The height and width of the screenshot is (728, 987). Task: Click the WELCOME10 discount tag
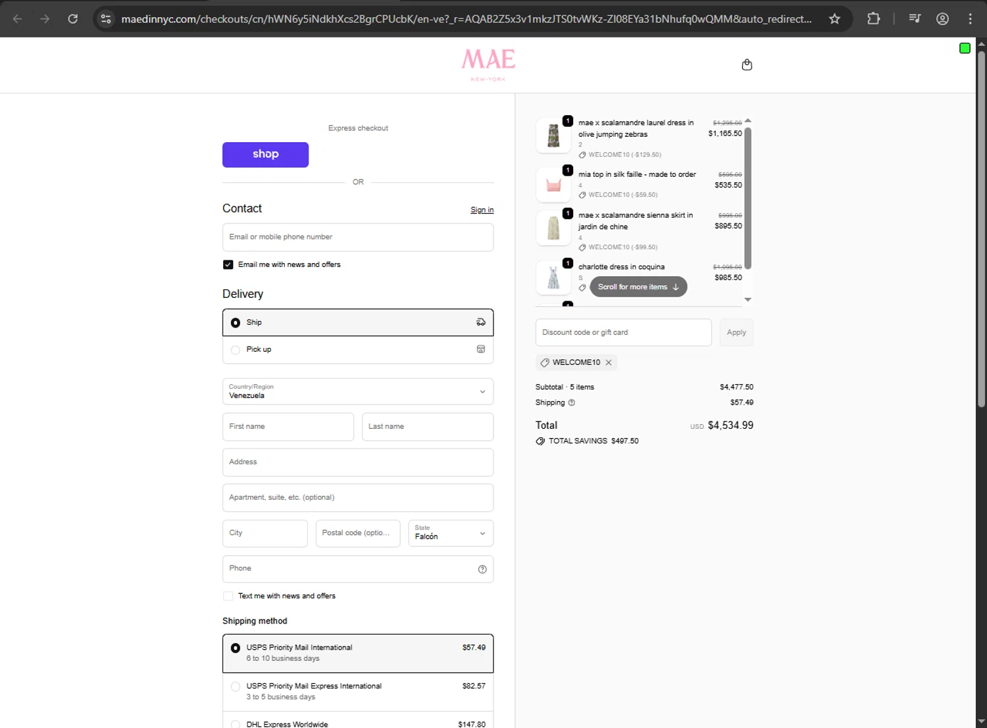pos(576,362)
